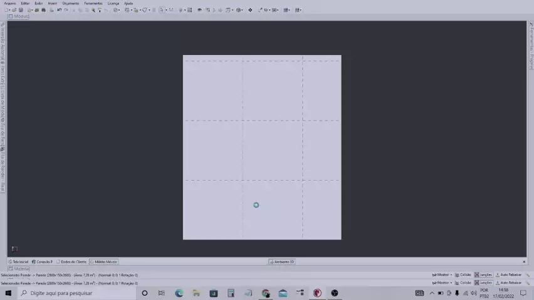
Task: Open the input language selector POR PTB2
Action: coord(484,293)
